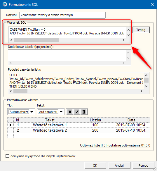Screen dimensions: 157x171
Task: Open the Tło color dropdown
Action: click(x=32, y=112)
